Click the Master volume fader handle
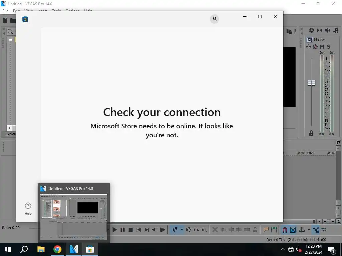 312,83
